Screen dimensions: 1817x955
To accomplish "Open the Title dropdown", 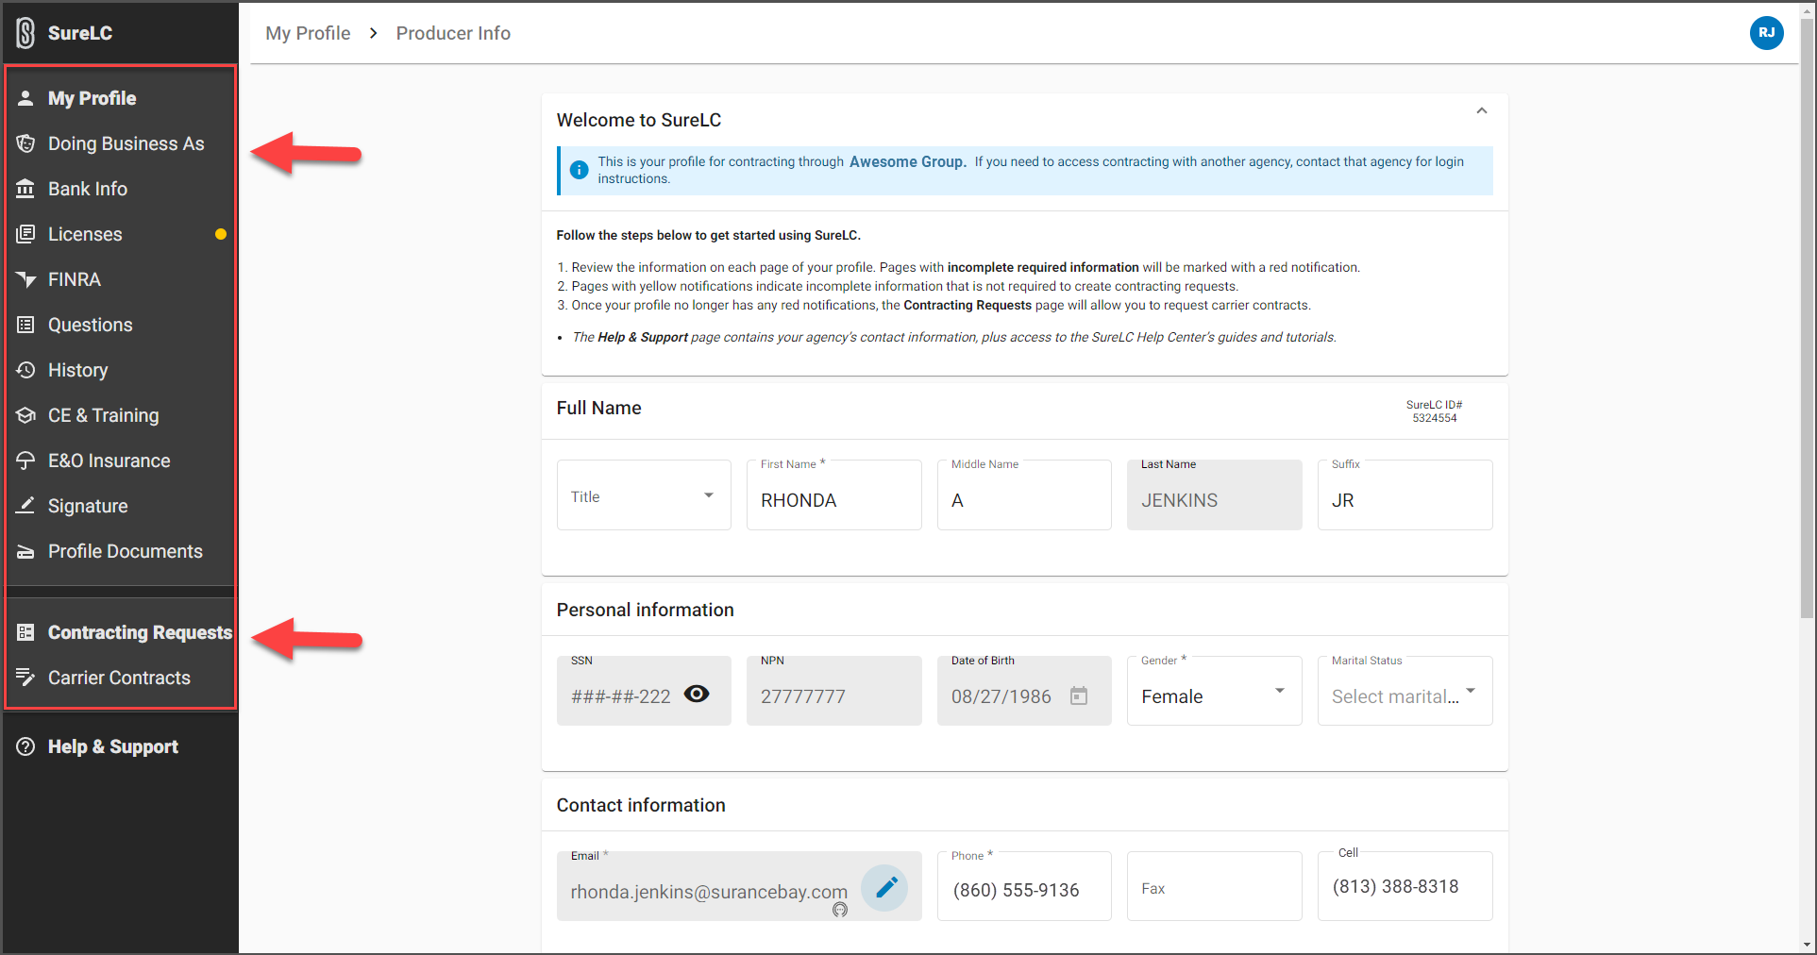I will pos(644,495).
